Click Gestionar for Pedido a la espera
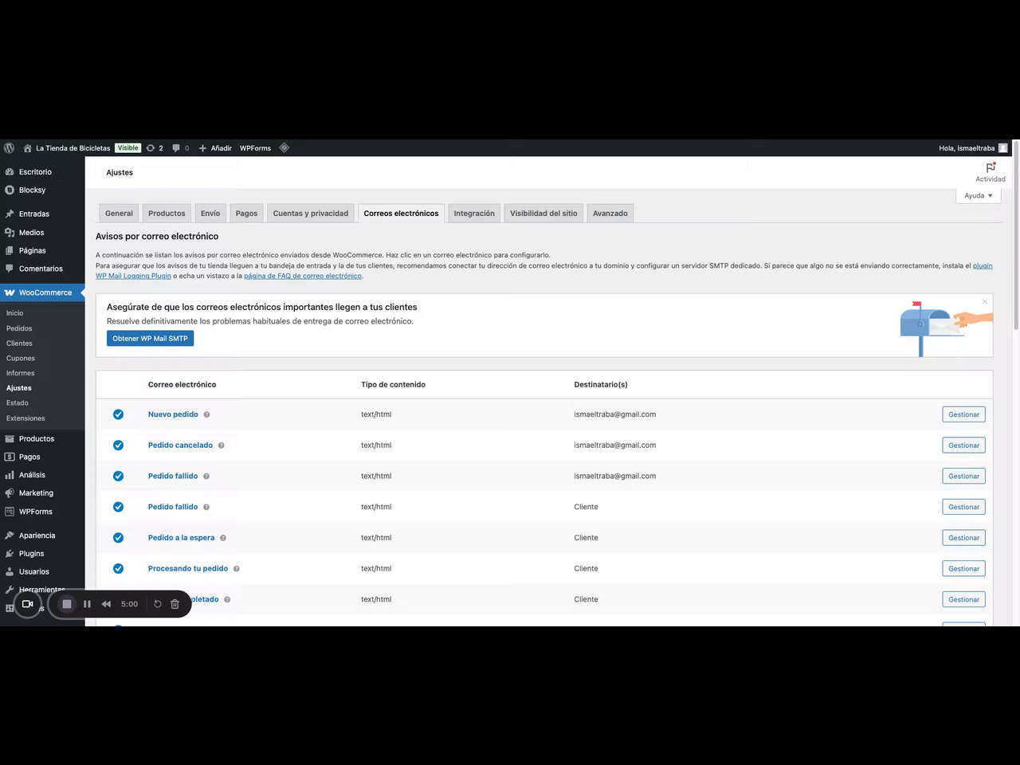The width and height of the screenshot is (1020, 765). tap(963, 538)
